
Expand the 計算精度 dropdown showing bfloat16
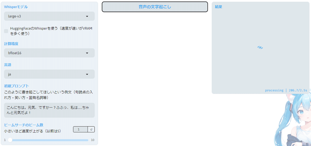pyautogui.click(x=49, y=53)
